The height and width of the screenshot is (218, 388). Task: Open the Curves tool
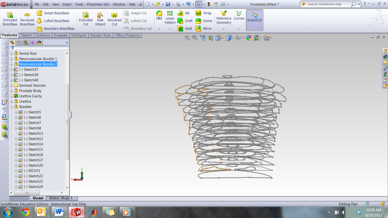pos(239,15)
